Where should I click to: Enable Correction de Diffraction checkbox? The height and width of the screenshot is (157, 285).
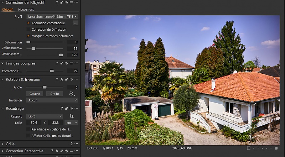pyautogui.click(x=28, y=30)
